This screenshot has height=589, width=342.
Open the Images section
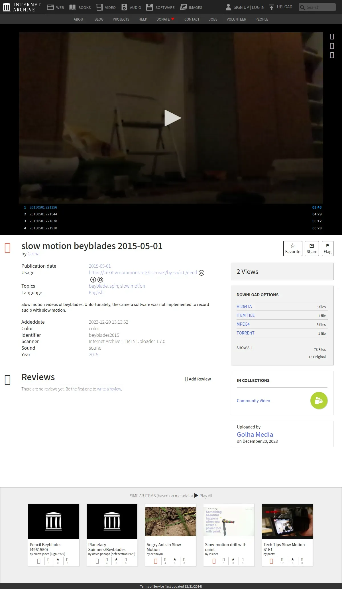[191, 7]
